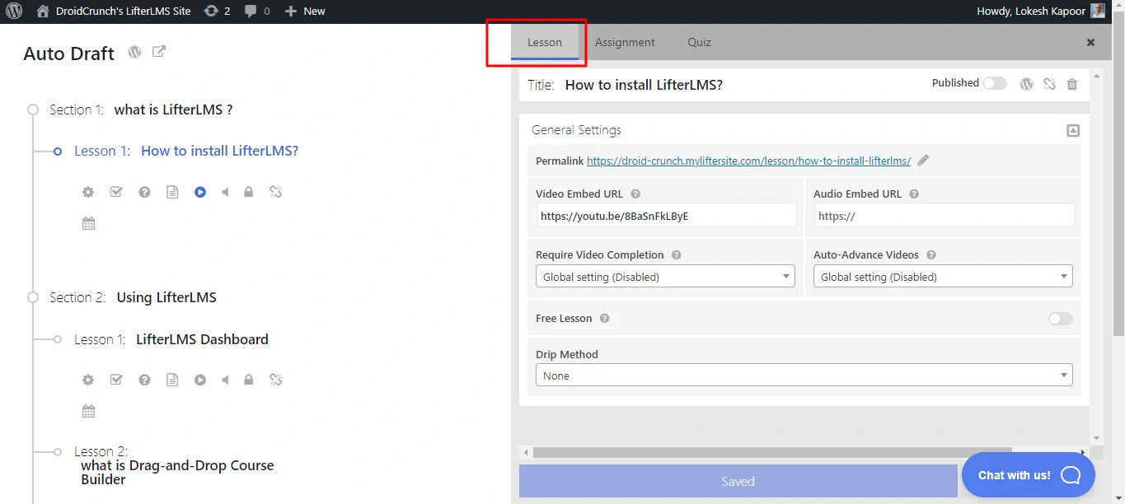The height and width of the screenshot is (504, 1125).
Task: Delete lesson using trash icon
Action: 1072,84
